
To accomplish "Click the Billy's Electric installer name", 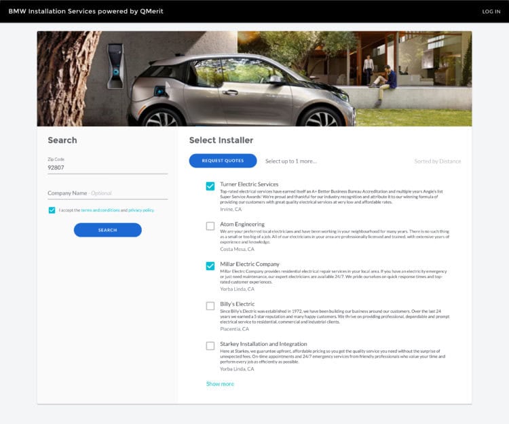I will (237, 304).
